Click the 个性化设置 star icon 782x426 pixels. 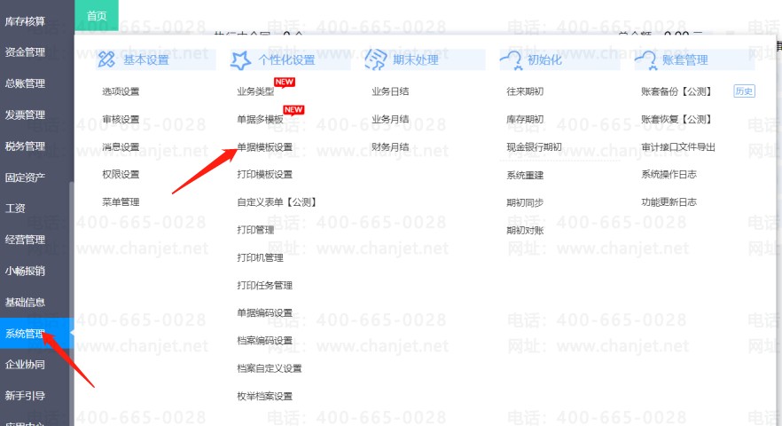point(240,60)
